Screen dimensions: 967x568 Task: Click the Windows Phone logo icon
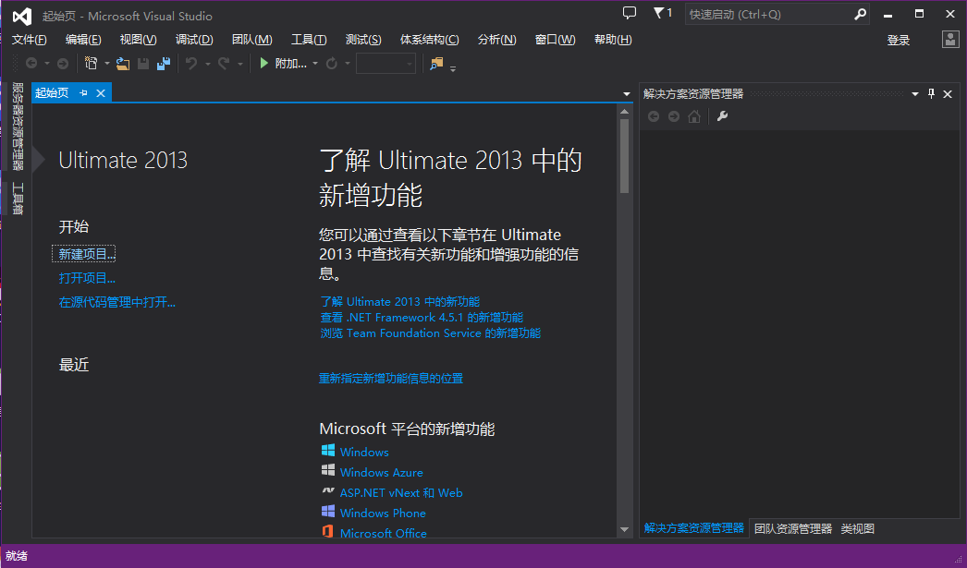coord(328,512)
